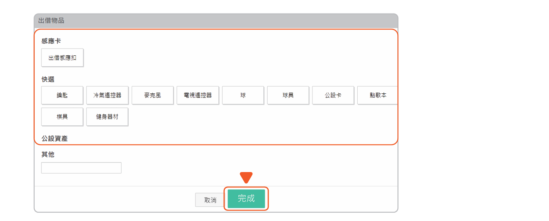This screenshot has width=549, height=221.
Task: Cancel with the 取消 button
Action: (x=210, y=200)
